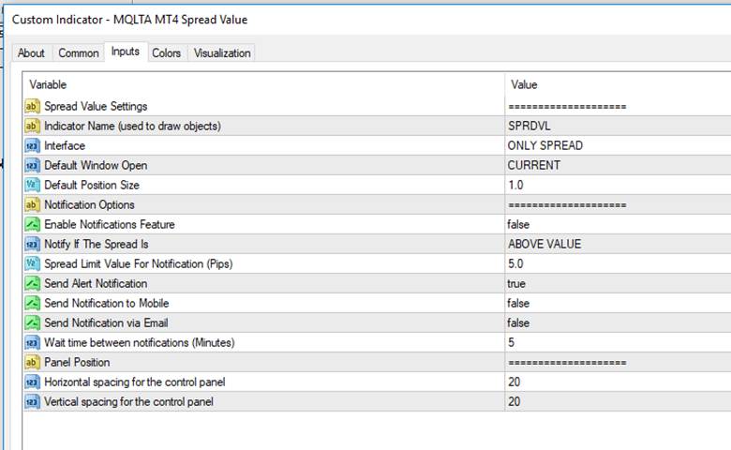
Task: Click the icon beside Indicator Name row
Action: 32,126
